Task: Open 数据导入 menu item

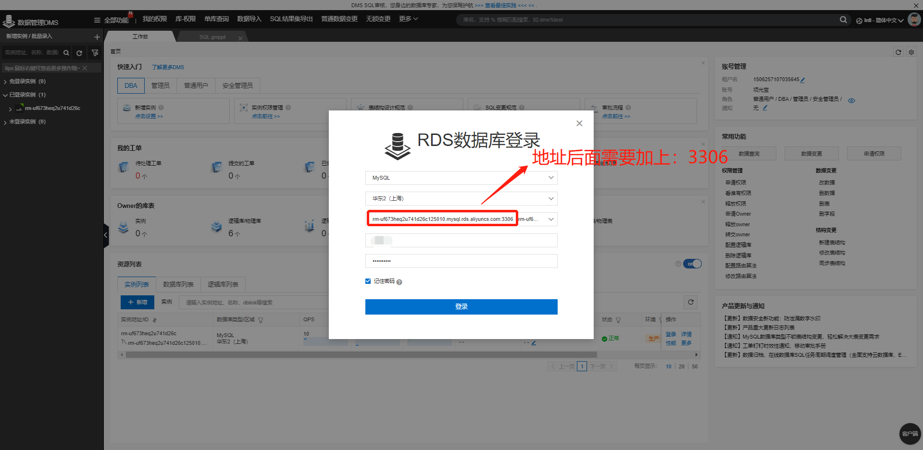Action: tap(249, 19)
